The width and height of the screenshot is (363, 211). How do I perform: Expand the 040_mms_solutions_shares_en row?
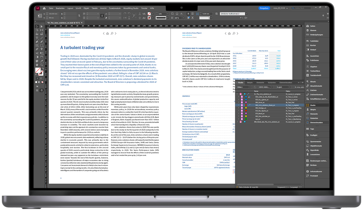(x=239, y=105)
